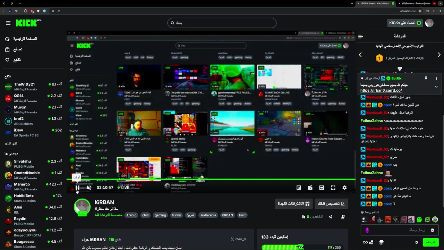Click Gifted Subscriptions button
The image size is (444, 250).
pyautogui.click(x=293, y=204)
